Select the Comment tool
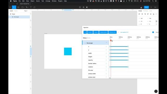 click(x=34, y=7)
